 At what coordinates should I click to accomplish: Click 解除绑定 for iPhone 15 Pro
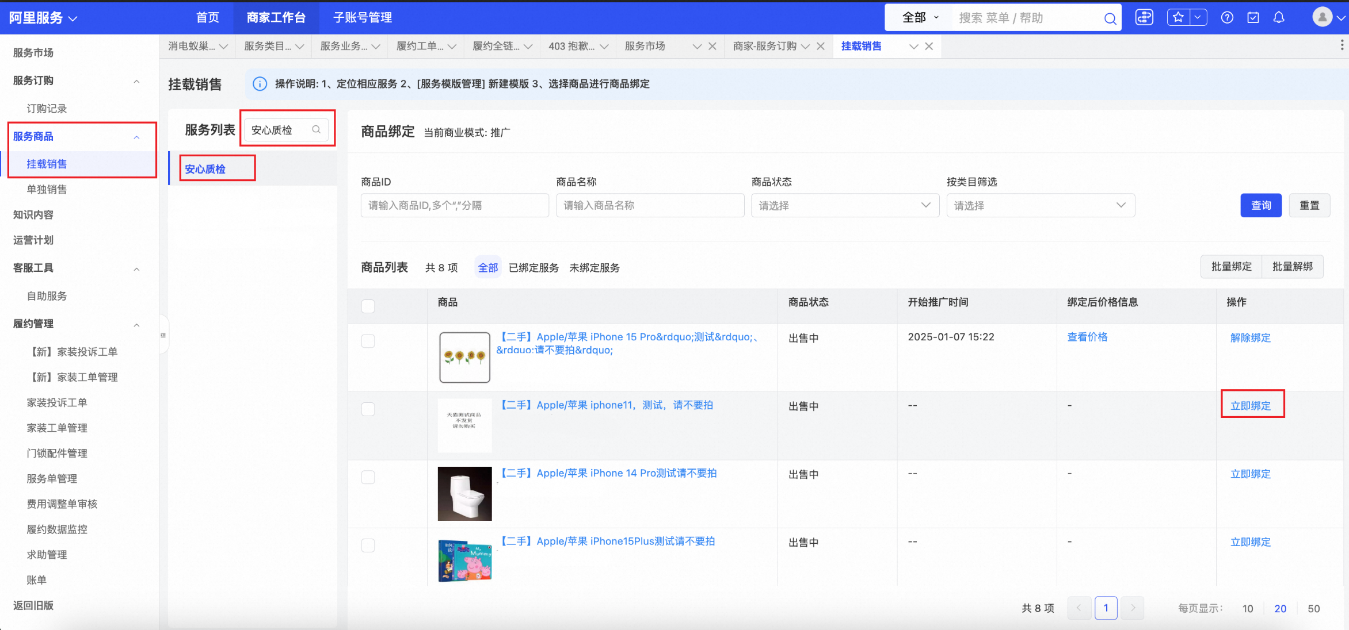[1251, 337]
